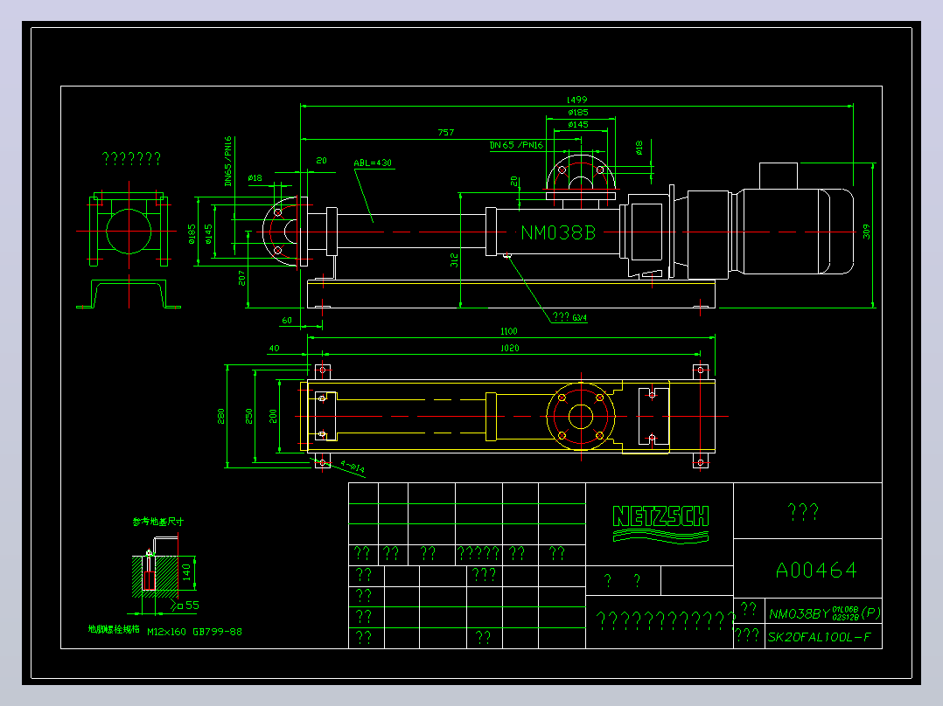Click the 4-ø14 hole callout
The width and height of the screenshot is (943, 706).
click(353, 467)
